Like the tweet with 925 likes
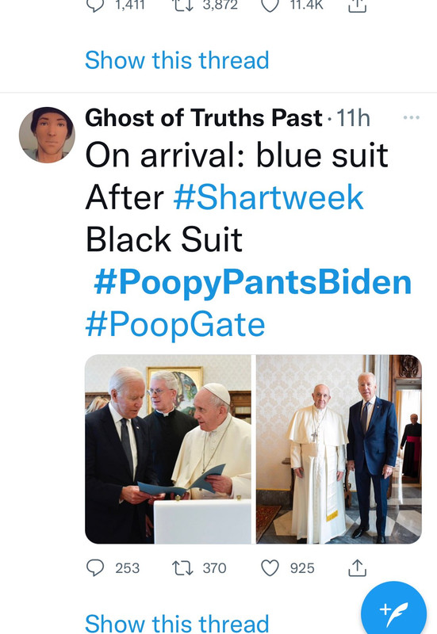 click(270, 567)
